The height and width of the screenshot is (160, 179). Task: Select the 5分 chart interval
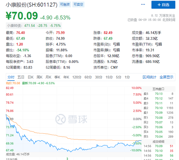tap(118, 77)
